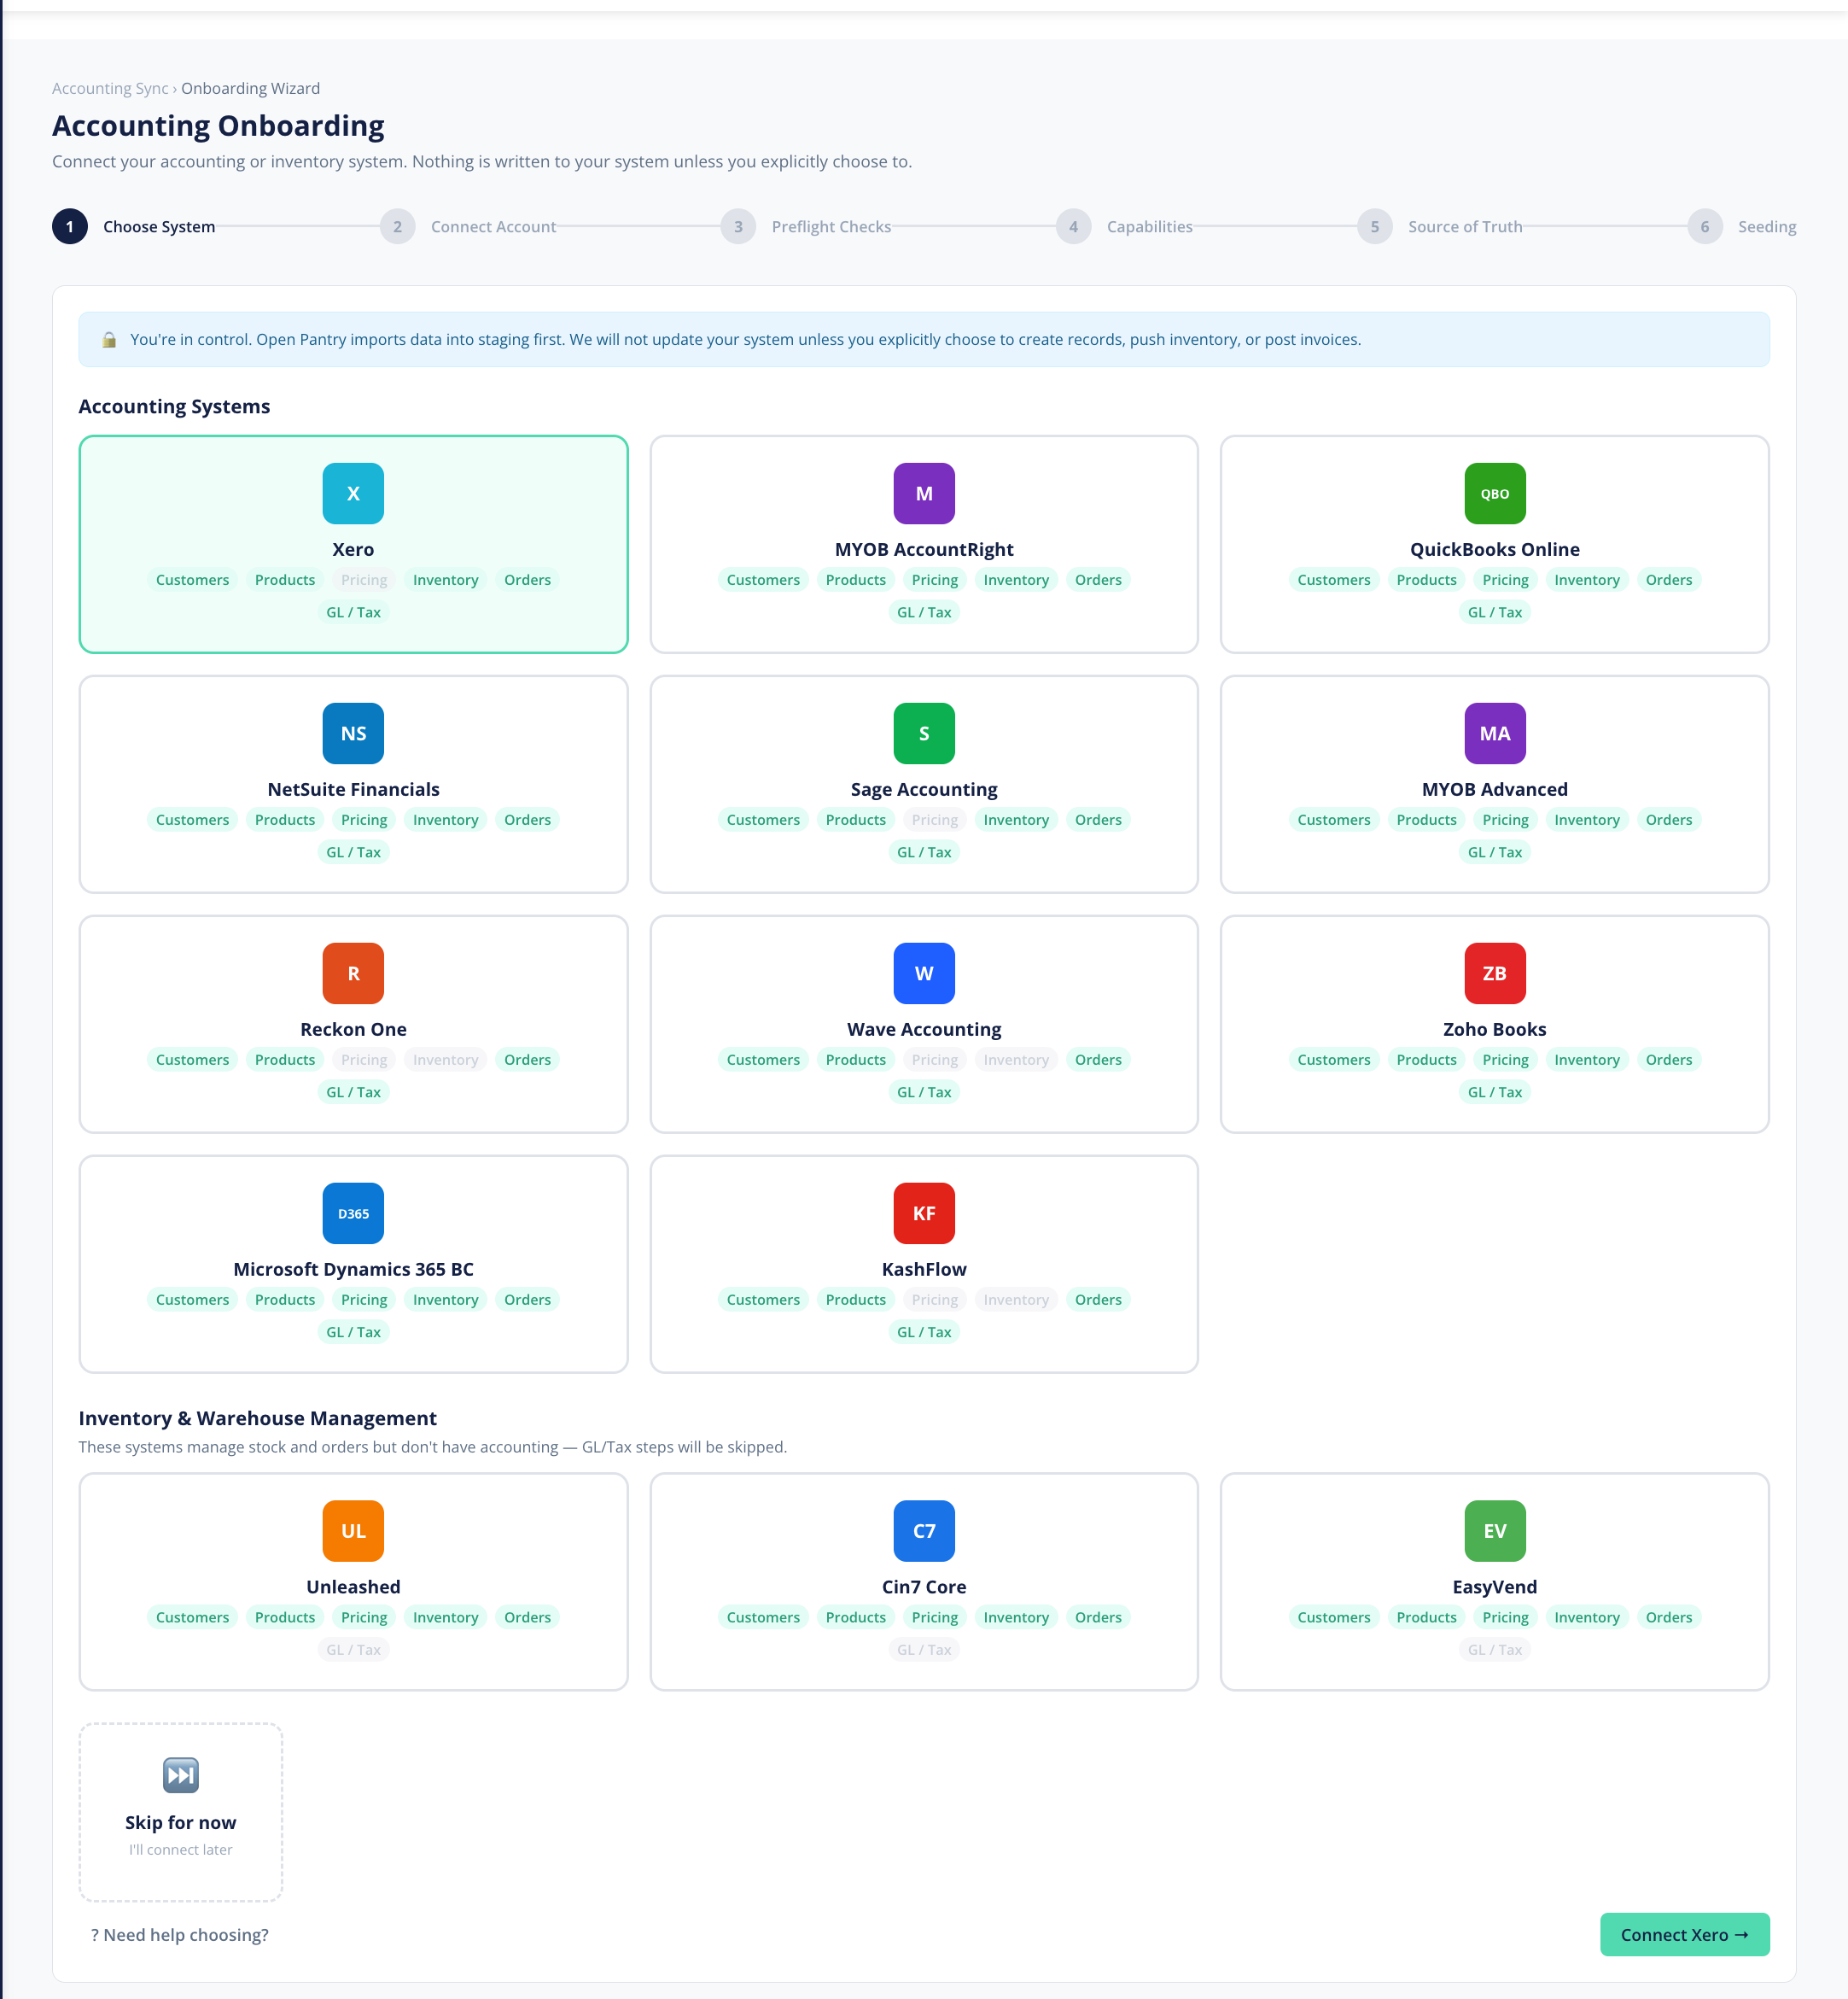Choose the QuickBooks Online card name
Viewport: 1848px width, 1999px height.
pos(1494,549)
